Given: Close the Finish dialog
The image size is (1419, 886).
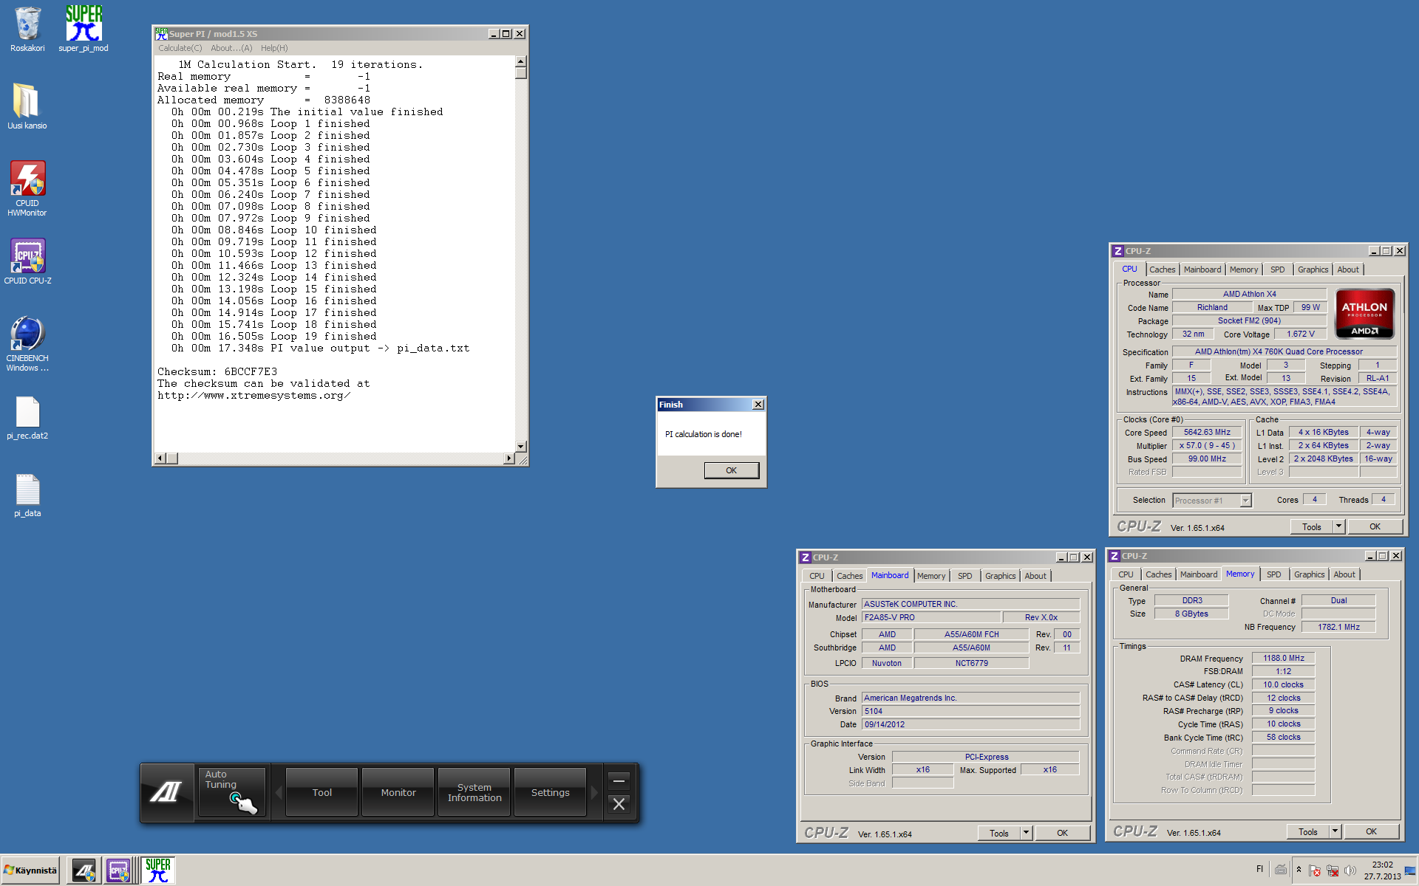Looking at the screenshot, I should click(x=758, y=405).
